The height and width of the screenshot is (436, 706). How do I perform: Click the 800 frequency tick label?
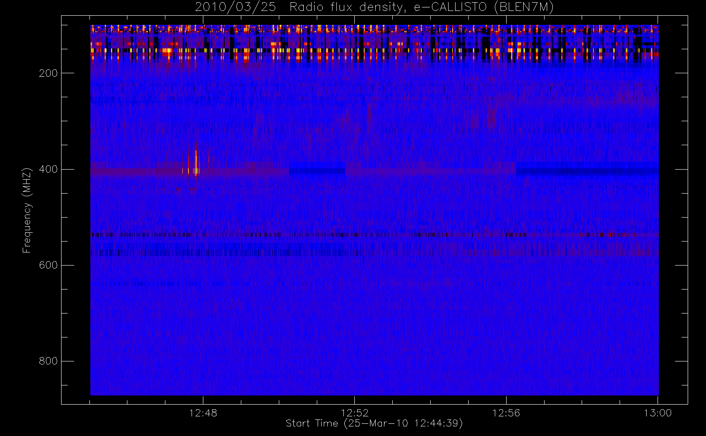[x=48, y=361]
